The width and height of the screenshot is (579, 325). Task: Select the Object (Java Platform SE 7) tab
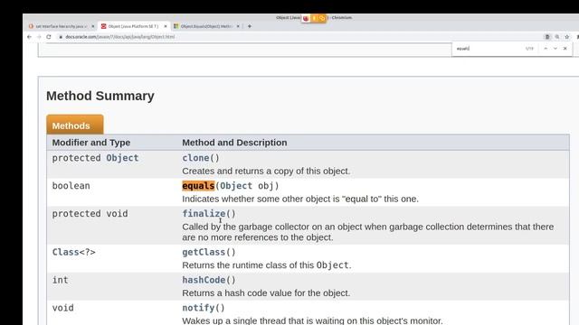(x=133, y=26)
